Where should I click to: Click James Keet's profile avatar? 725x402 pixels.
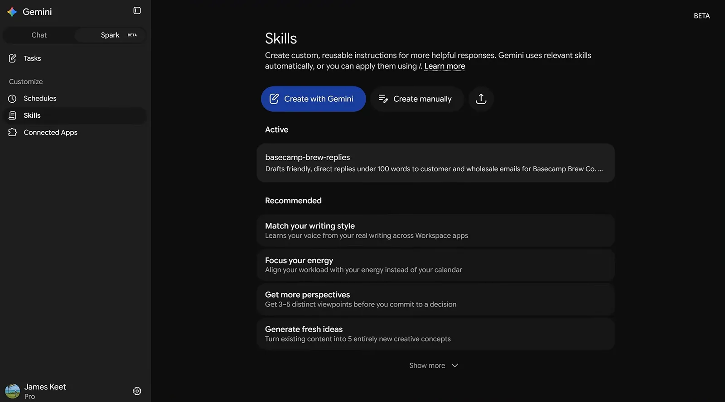coord(12,391)
